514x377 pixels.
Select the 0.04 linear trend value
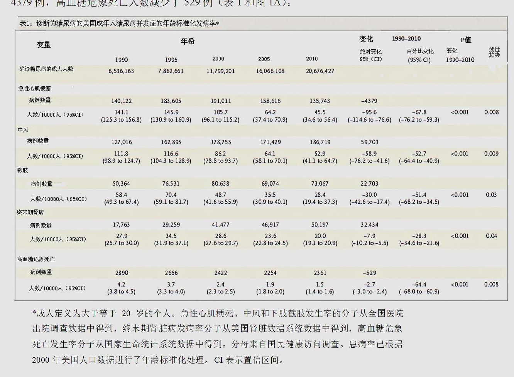491,236
